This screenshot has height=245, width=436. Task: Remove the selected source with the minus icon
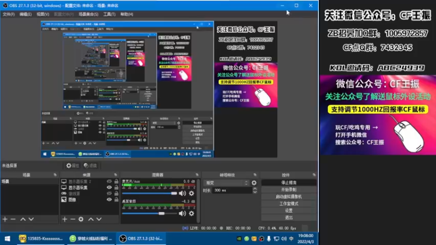73,219
